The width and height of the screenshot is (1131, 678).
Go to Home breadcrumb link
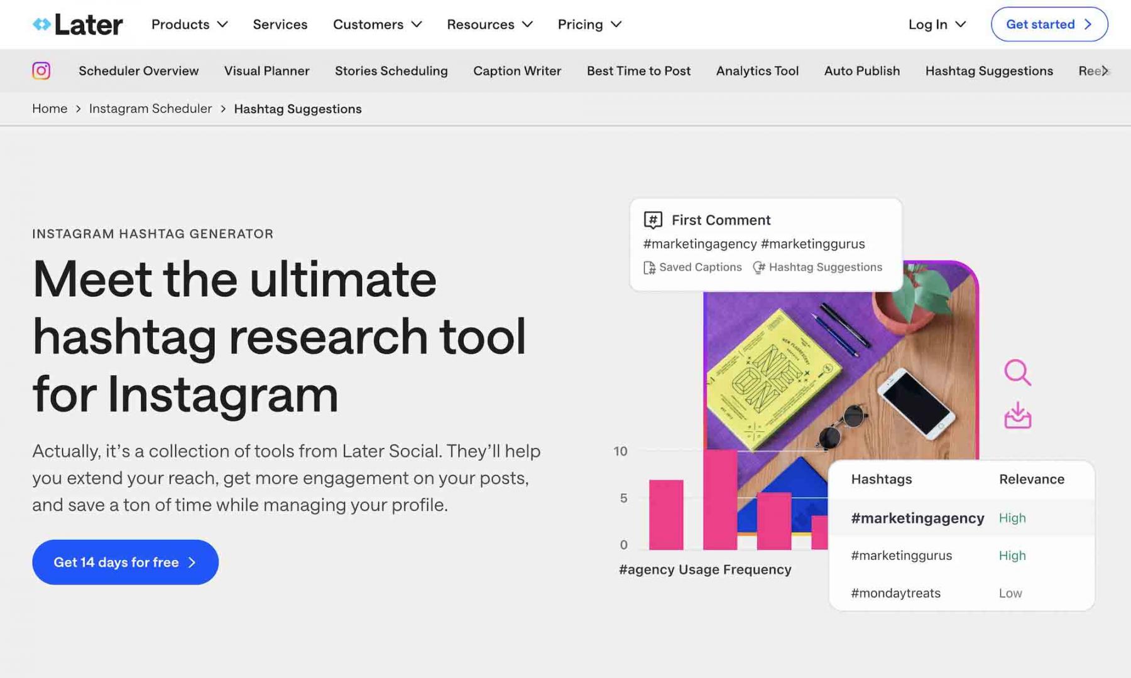tap(50, 109)
